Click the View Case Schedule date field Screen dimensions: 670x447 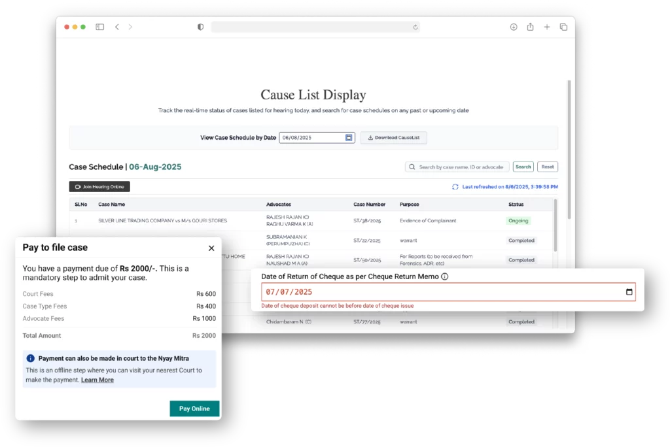point(317,137)
